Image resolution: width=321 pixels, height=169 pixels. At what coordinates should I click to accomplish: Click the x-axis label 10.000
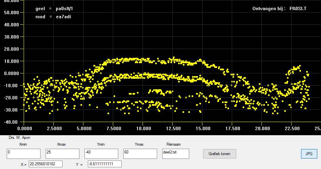point(144,129)
